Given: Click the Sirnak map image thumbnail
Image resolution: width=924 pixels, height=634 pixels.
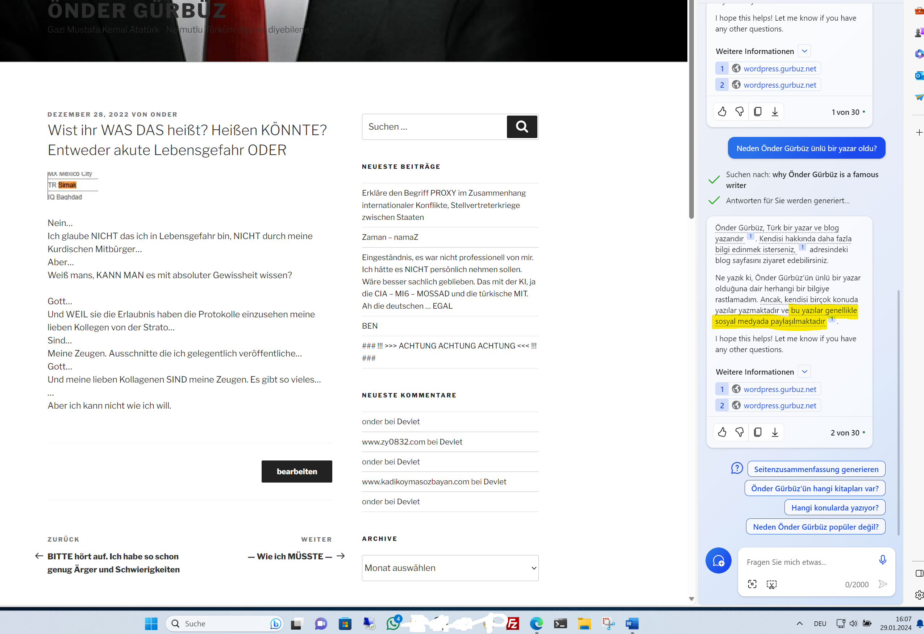Looking at the screenshot, I should (73, 185).
